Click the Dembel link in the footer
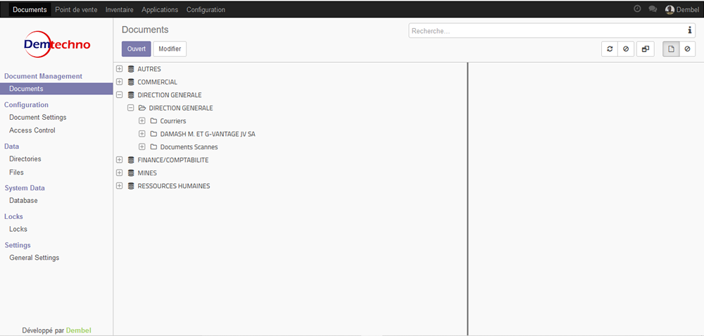The height and width of the screenshot is (336, 704). [78, 330]
